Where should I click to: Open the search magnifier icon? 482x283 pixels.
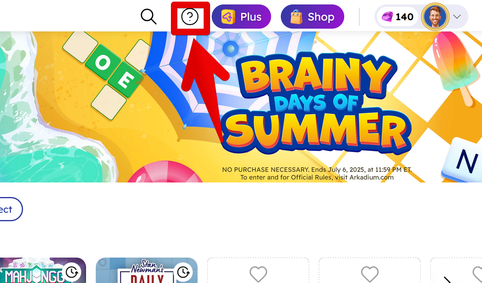pyautogui.click(x=149, y=17)
